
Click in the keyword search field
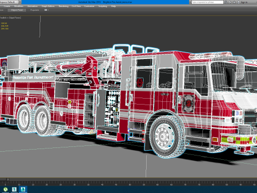click(x=207, y=2)
